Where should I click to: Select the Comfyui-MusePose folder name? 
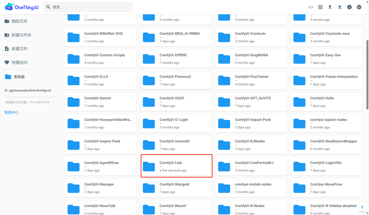pos(326,184)
